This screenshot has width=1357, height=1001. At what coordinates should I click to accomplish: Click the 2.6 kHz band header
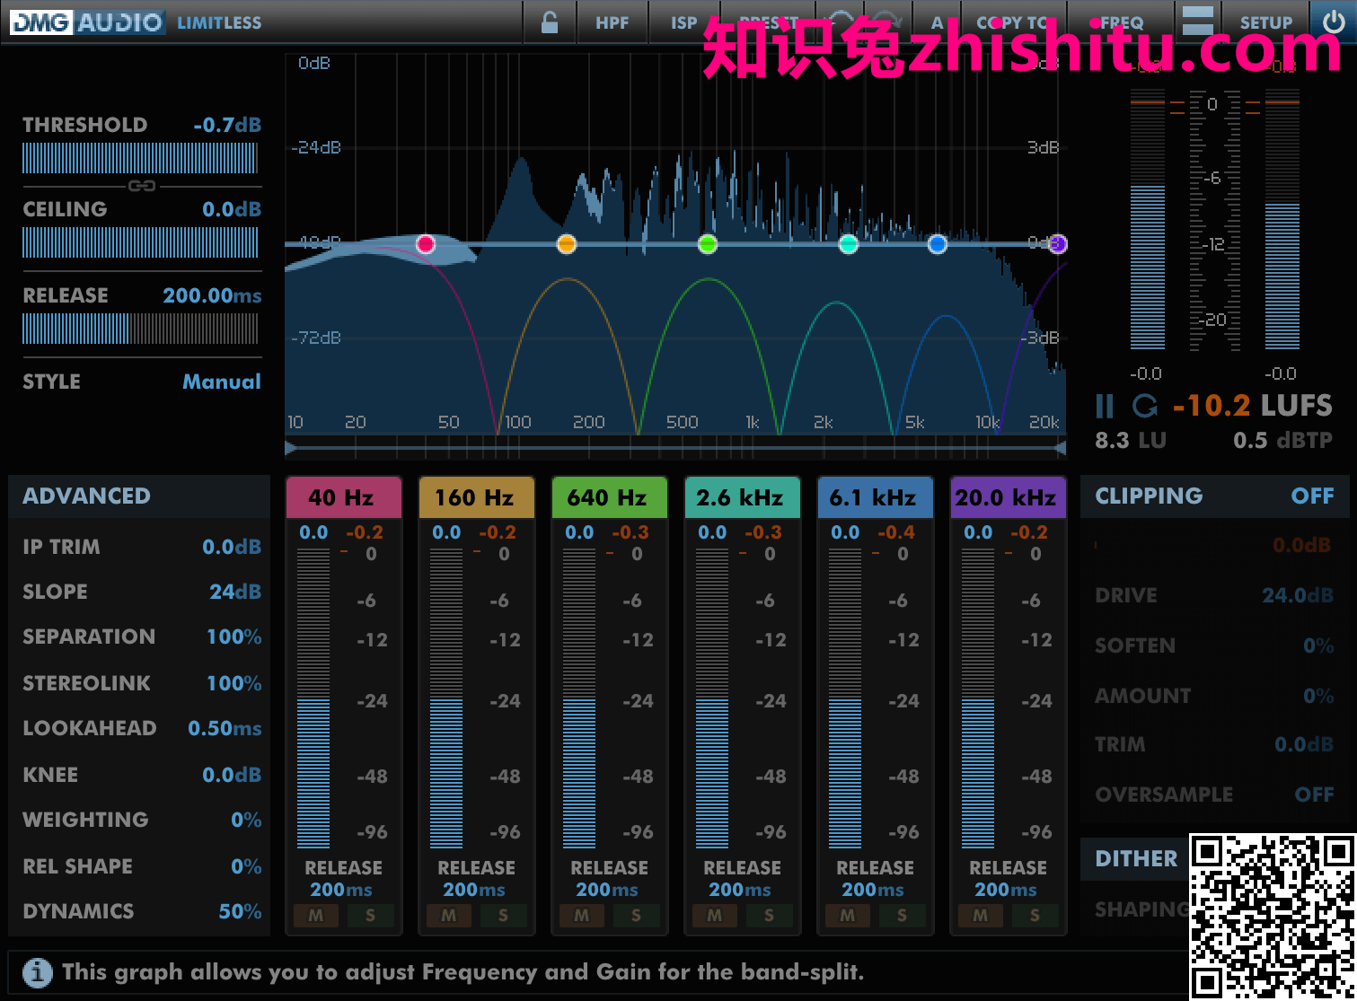[x=742, y=497]
